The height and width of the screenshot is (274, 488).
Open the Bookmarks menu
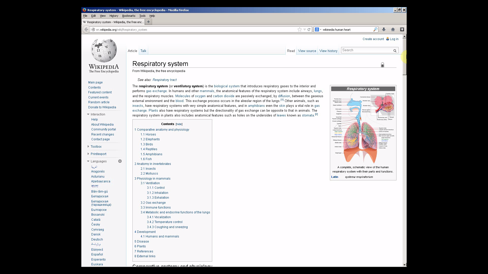coord(129,16)
